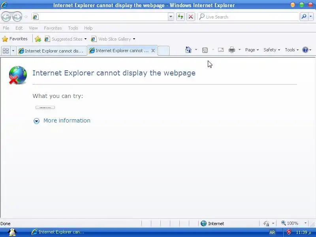Click the More information link text
Screen dimensions: 316x237
67,120
